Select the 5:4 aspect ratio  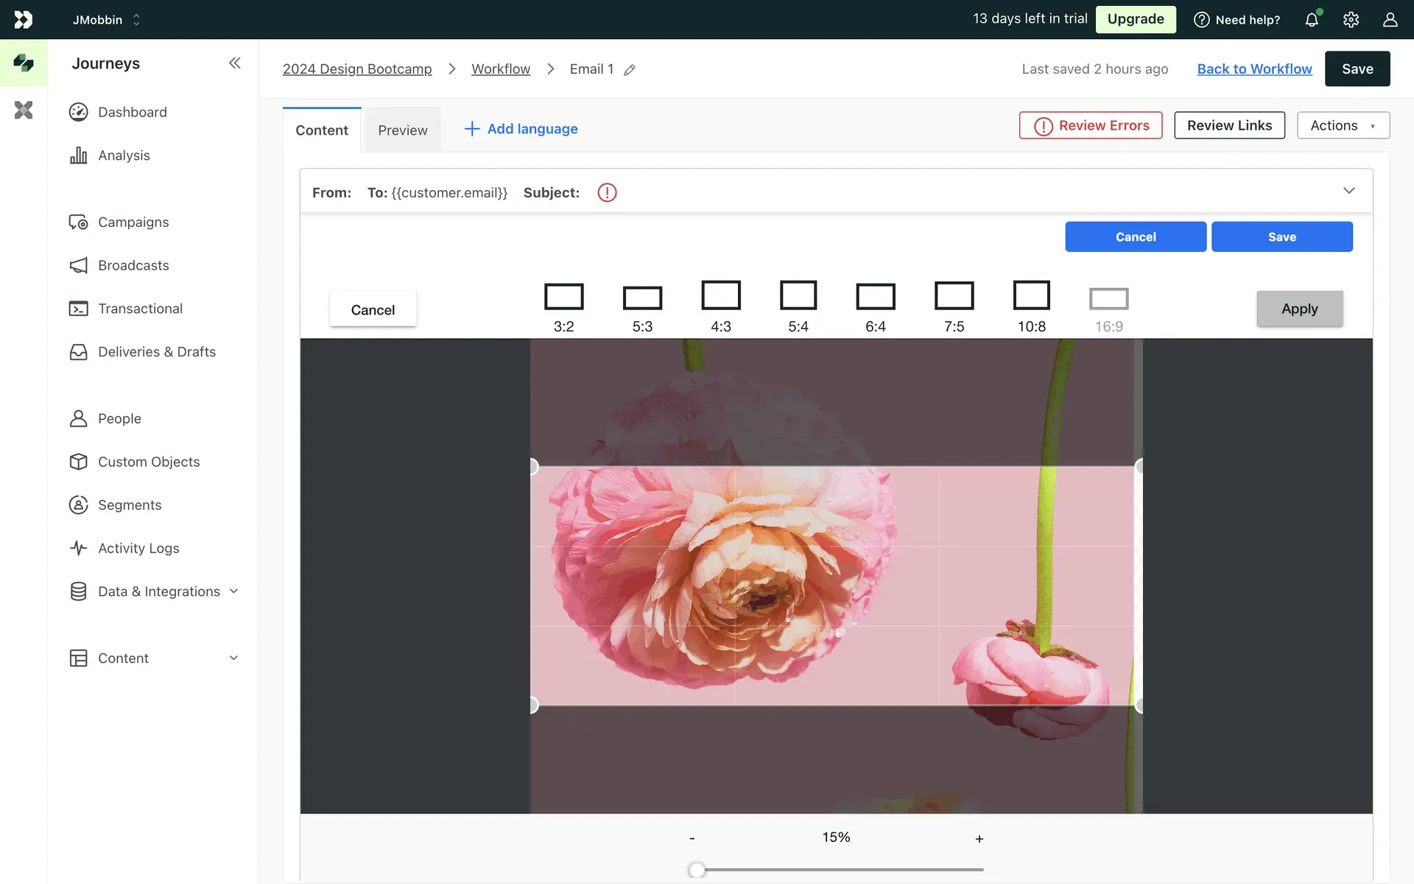[798, 295]
